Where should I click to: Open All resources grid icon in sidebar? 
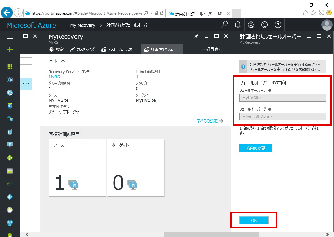[x=10, y=67]
